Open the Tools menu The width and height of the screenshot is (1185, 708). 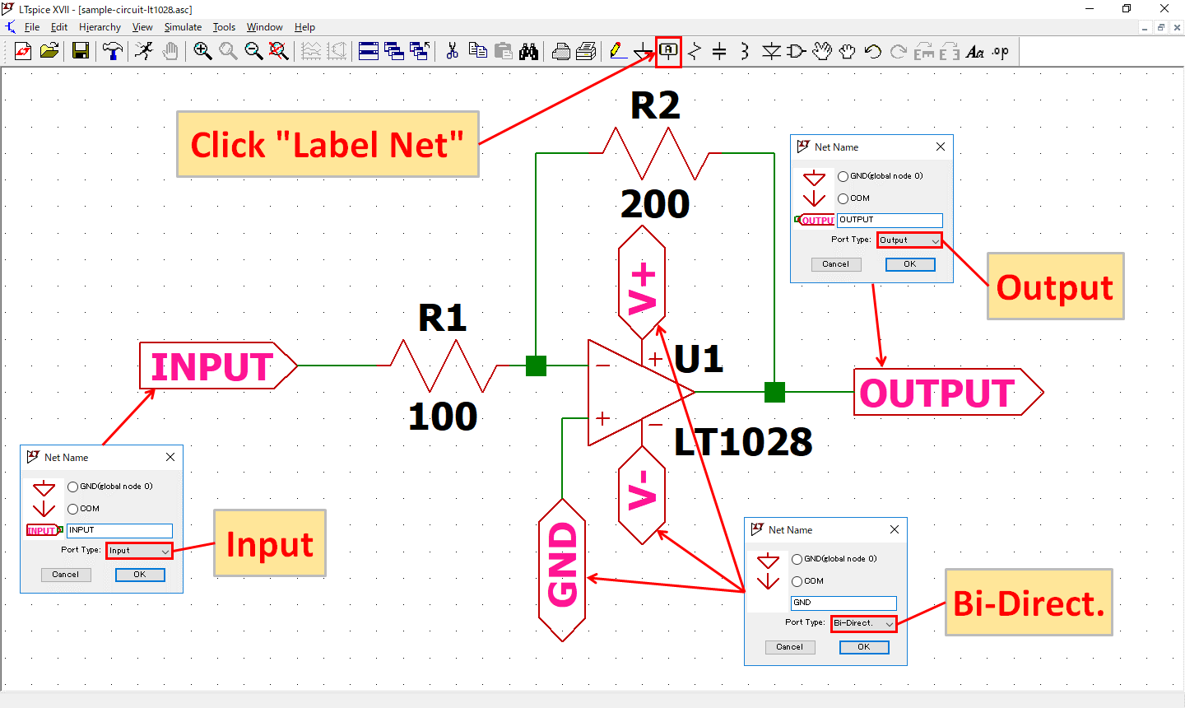(x=224, y=27)
